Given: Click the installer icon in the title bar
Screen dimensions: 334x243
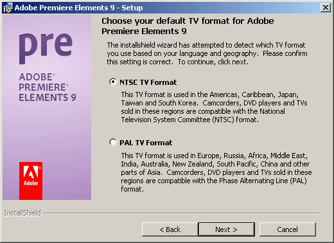Looking at the screenshot, I should tap(8, 8).
